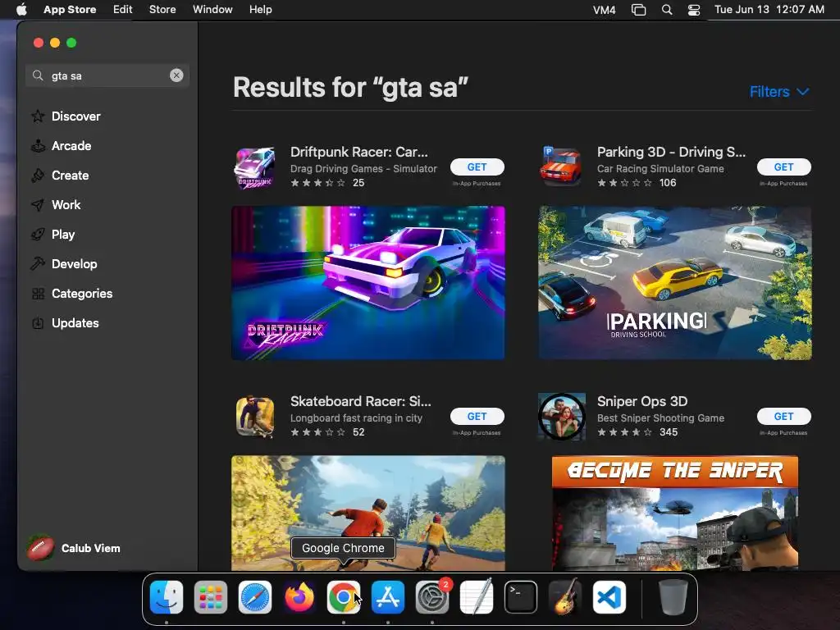Open Sniper Ops 3D app icon
Image resolution: width=840 pixels, height=630 pixels.
pos(561,417)
